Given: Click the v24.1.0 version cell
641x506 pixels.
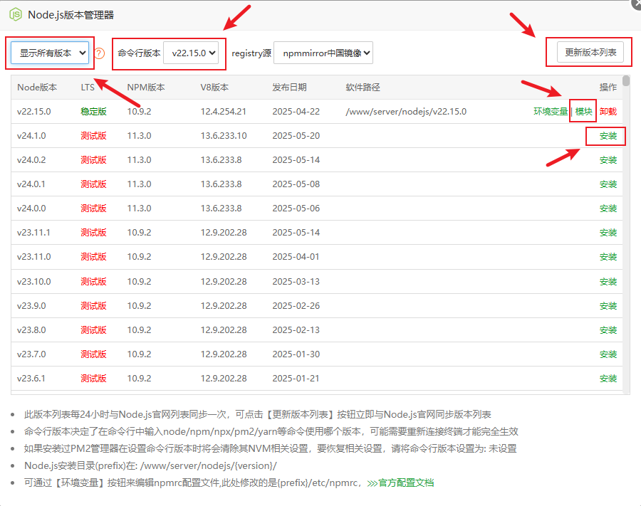Looking at the screenshot, I should coord(31,136).
